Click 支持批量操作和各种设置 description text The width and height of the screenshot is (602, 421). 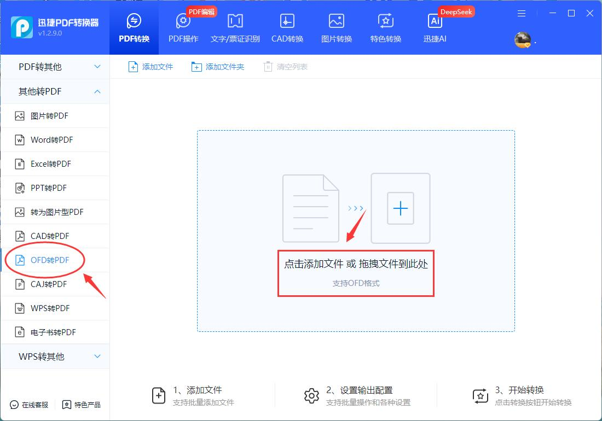coord(368,402)
